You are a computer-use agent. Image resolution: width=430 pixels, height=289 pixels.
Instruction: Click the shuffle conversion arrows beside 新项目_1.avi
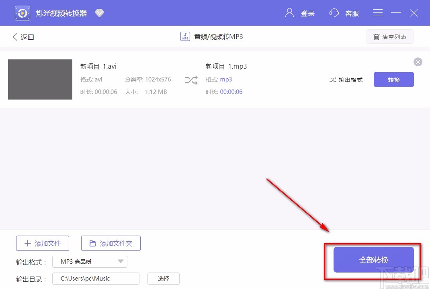(x=191, y=80)
